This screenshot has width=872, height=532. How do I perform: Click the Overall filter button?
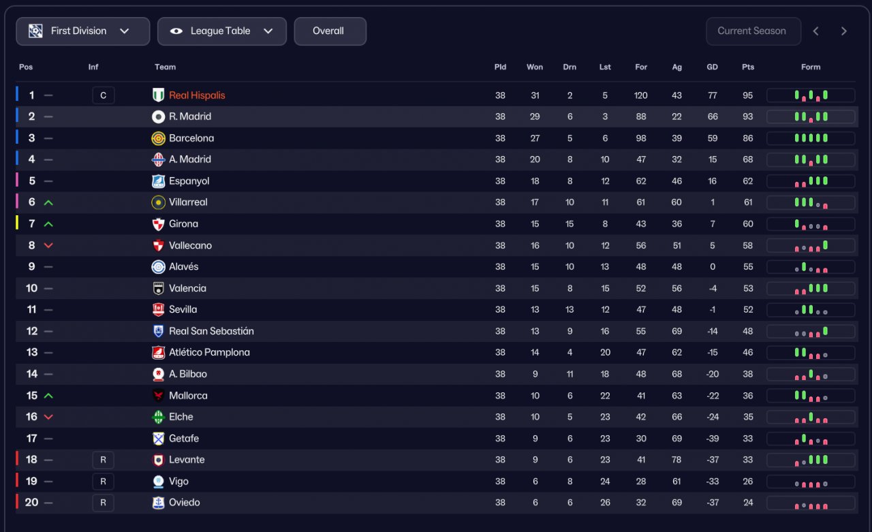[x=330, y=31]
